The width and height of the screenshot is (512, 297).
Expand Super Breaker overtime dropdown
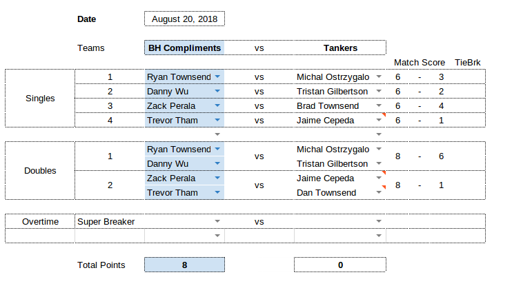point(217,221)
